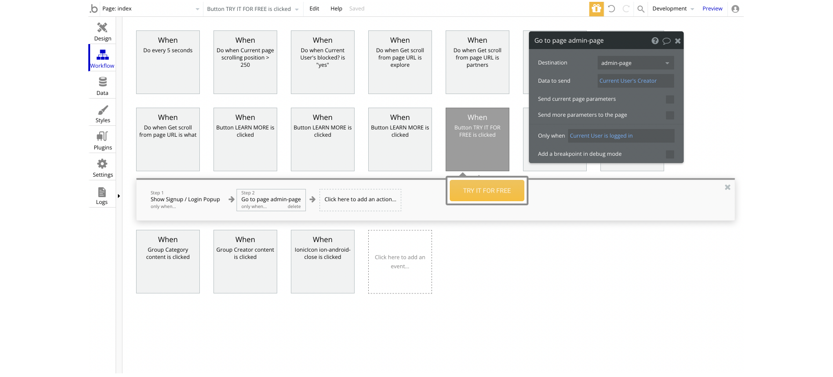Image resolution: width=833 pixels, height=377 pixels.
Task: Check Send more parameters to the page
Action: 670,115
